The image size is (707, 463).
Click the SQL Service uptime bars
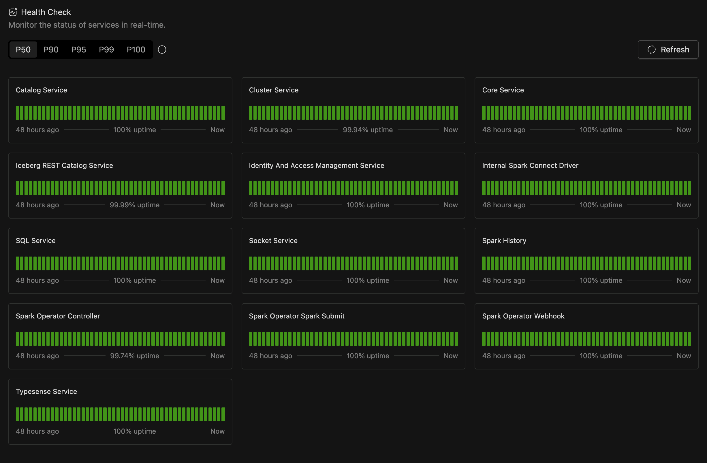(120, 263)
